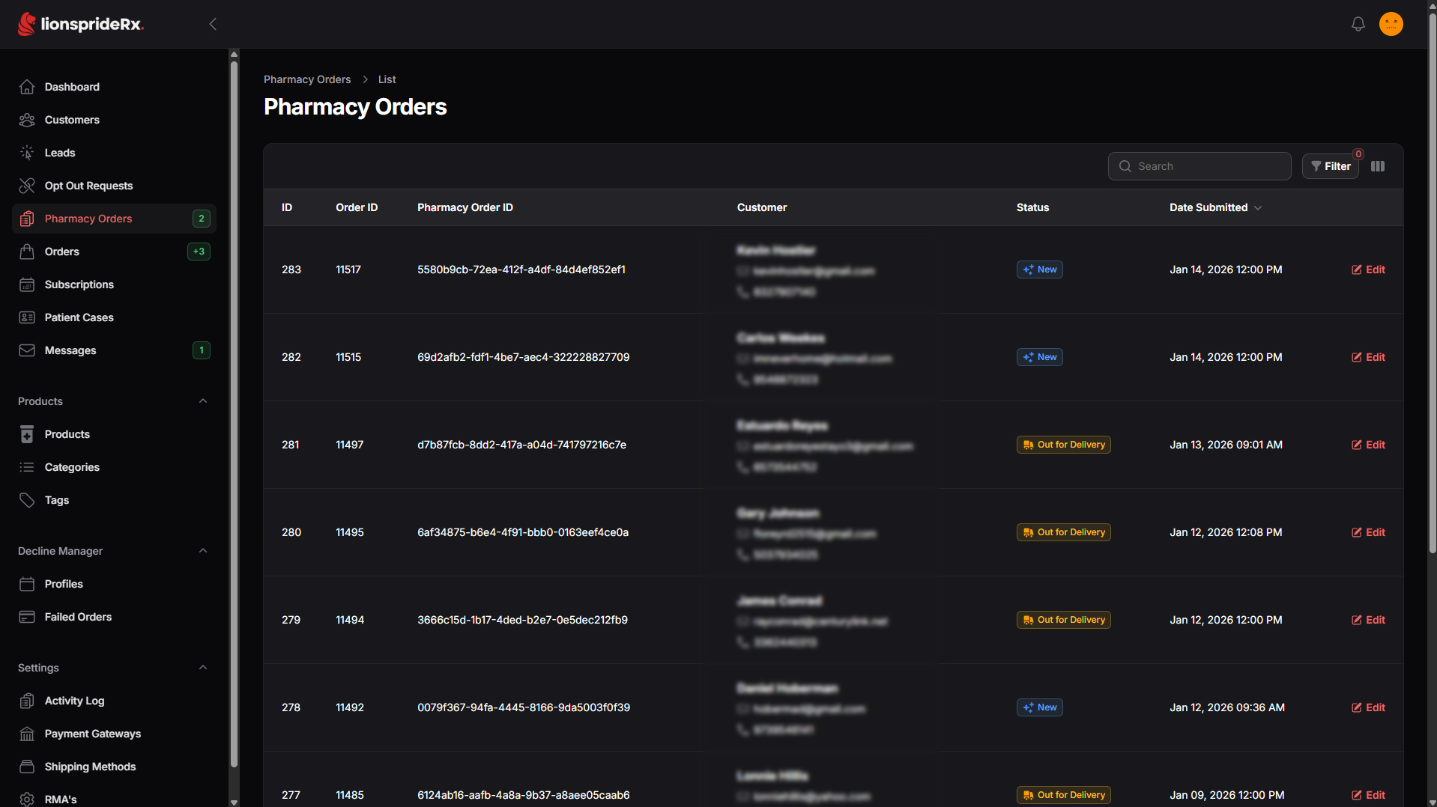
Task: Collapse the Decline Manager group
Action: [202, 551]
